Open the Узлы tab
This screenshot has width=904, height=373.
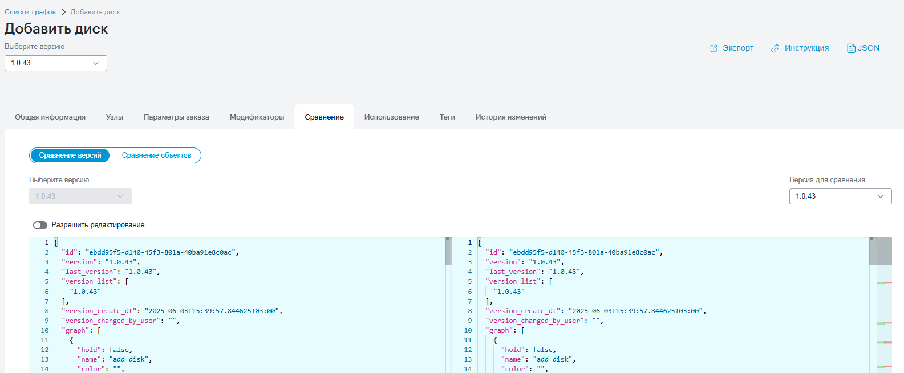point(115,117)
